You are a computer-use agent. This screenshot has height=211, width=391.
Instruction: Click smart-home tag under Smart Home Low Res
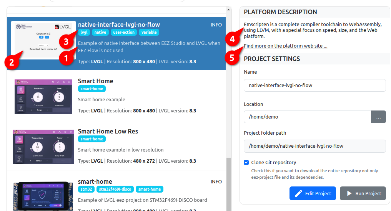92,139
